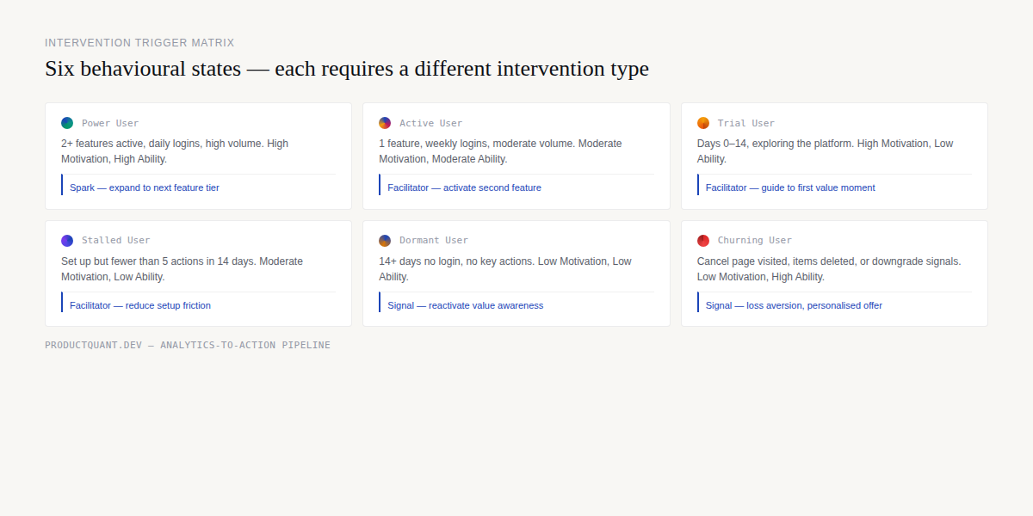
Task: Click the Dormant User circle icon
Action: [x=385, y=241]
